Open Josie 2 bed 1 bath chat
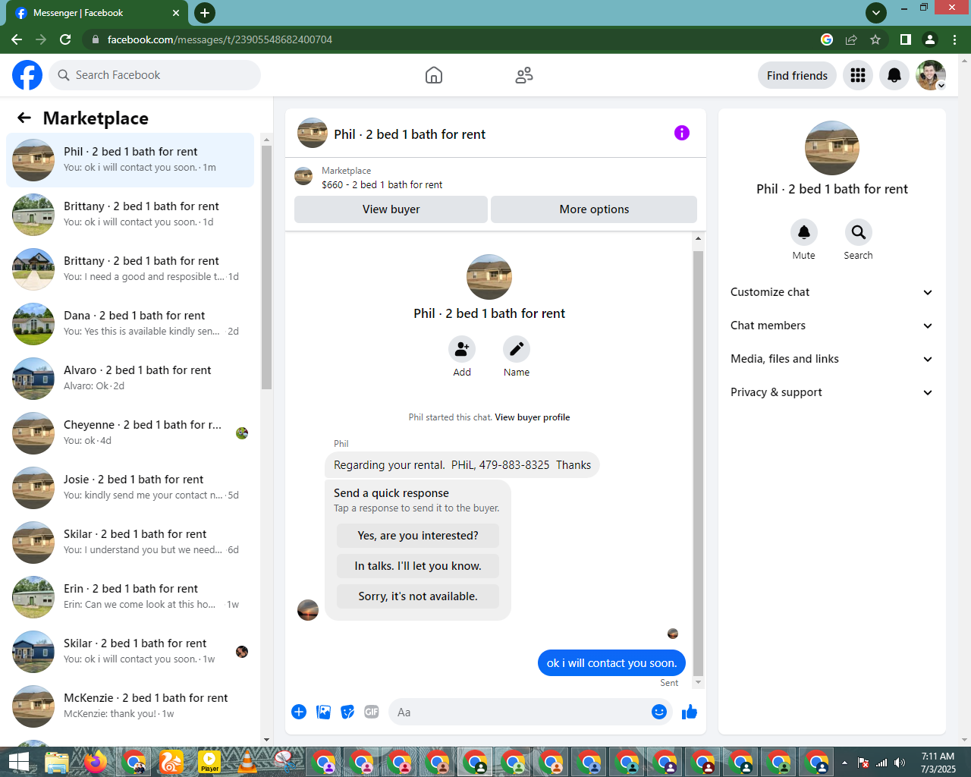971x777 pixels. 130,488
